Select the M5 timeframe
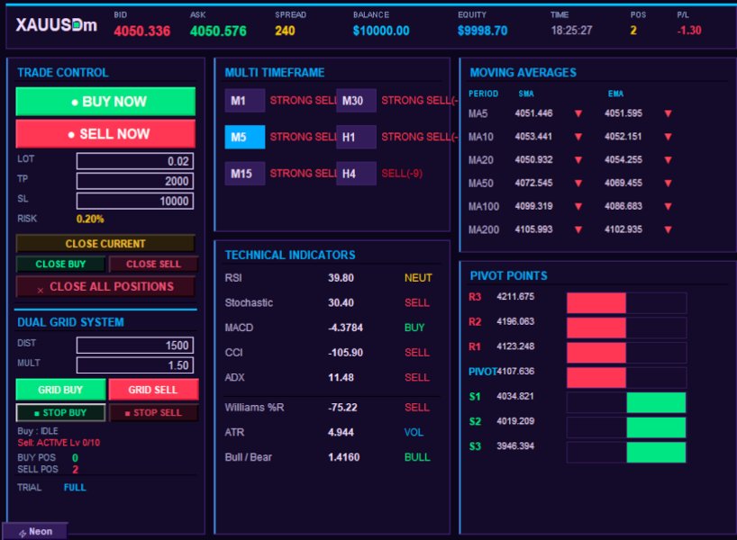The width and height of the screenshot is (737, 540). [244, 137]
